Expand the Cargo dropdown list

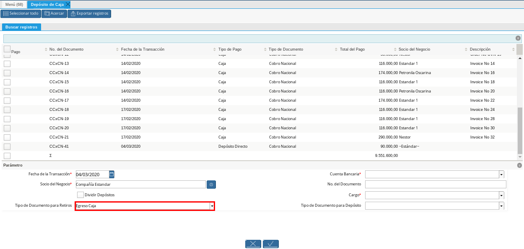pyautogui.click(x=501, y=195)
